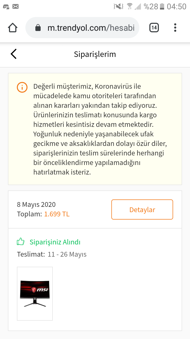Open the MSI monitor product thumbnail
Image resolution: width=190 pixels, height=339 pixels.
pyautogui.click(x=35, y=293)
